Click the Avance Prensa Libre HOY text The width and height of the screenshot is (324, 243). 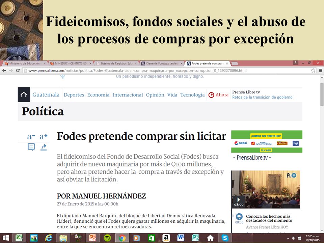[x=267, y=227]
